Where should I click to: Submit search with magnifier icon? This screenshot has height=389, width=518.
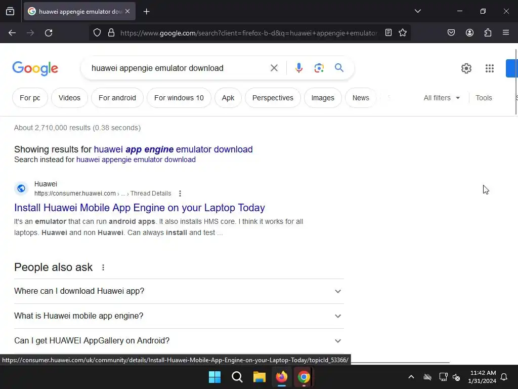339,68
